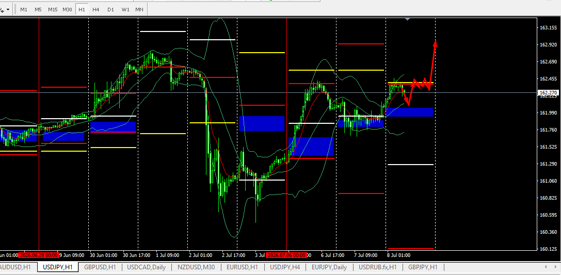This screenshot has height=275, width=561.
Task: Click price level 161.990 on the scale
Action: pos(548,112)
